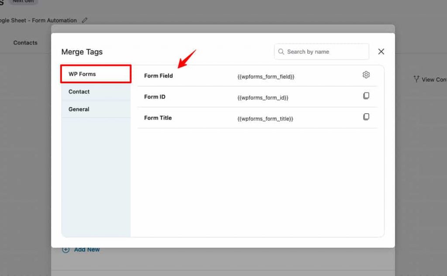Screen dimensions: 447x276
Task: Copy the Form Title merge tag
Action: [366, 117]
